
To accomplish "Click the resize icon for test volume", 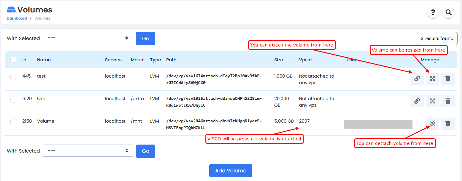I will click(x=432, y=79).
